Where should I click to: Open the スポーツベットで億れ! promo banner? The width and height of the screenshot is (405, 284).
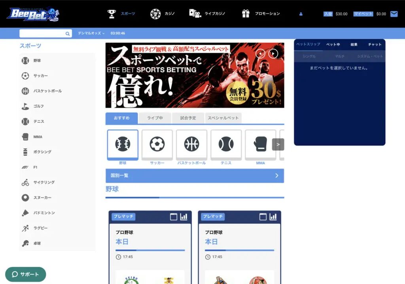[195, 76]
